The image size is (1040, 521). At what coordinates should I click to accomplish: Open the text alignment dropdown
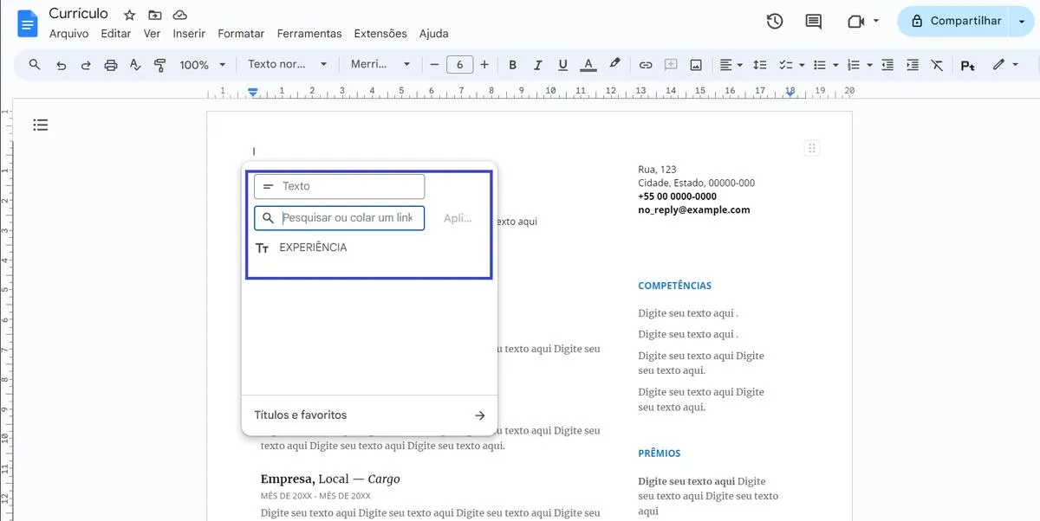pos(731,64)
